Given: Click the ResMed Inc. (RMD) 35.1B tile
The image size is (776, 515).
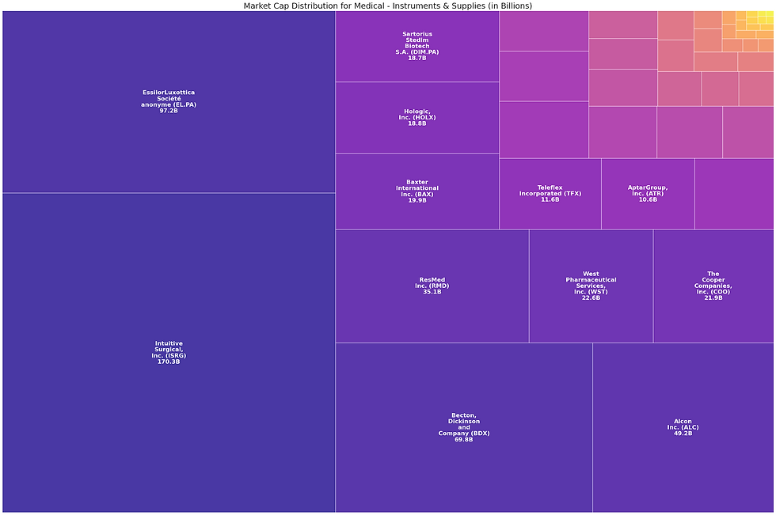Looking at the screenshot, I should click(432, 286).
